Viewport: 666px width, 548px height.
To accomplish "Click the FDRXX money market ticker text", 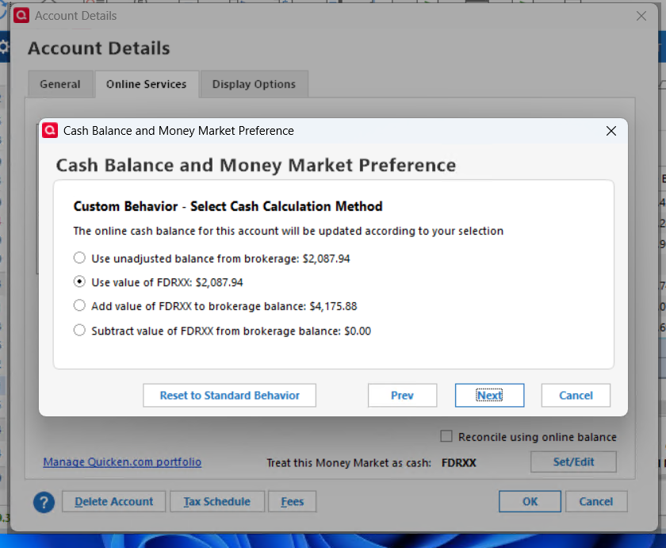I will point(459,462).
